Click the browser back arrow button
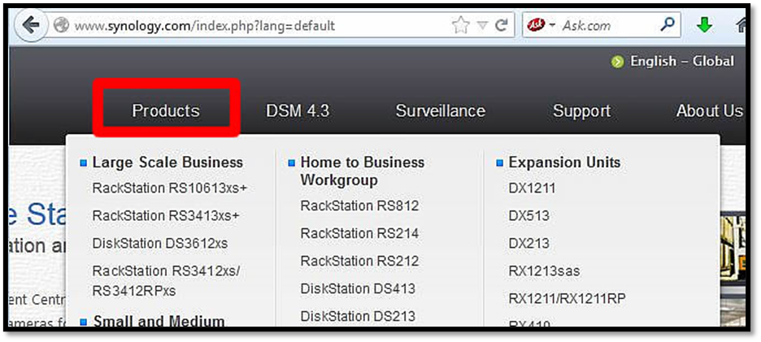 pyautogui.click(x=31, y=25)
